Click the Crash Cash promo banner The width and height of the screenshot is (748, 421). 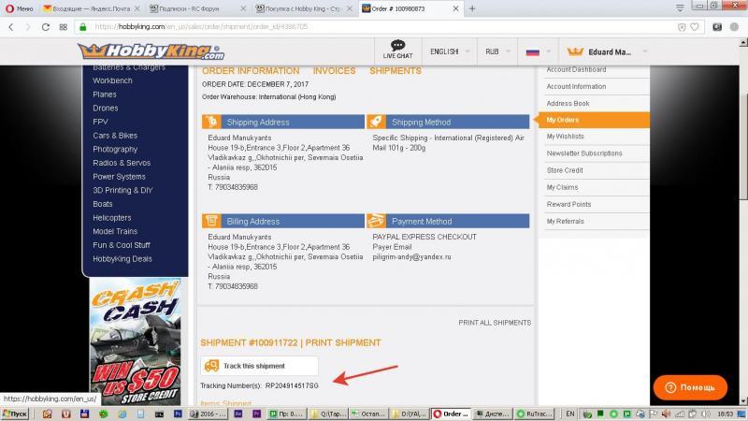click(x=136, y=335)
